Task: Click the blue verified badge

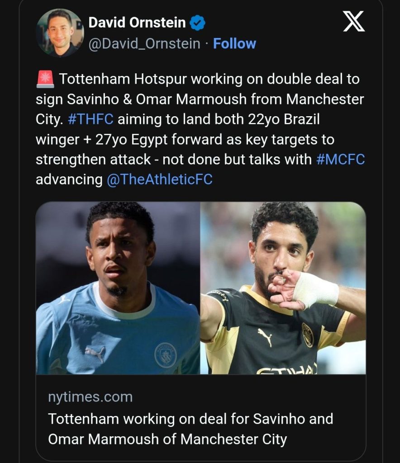Action: [197, 23]
